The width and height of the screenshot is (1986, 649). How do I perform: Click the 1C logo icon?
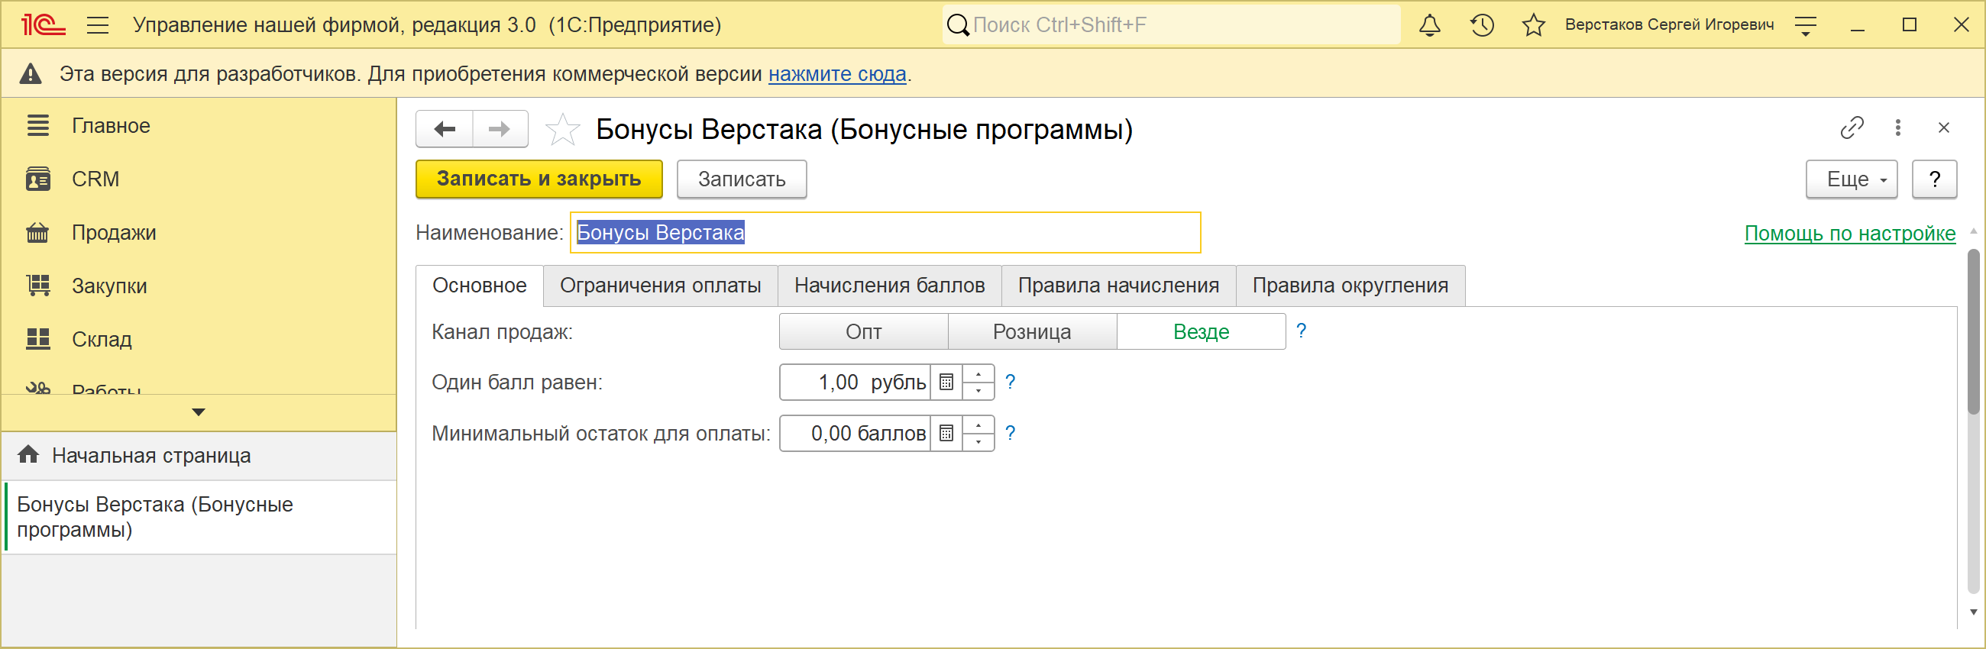pos(44,25)
